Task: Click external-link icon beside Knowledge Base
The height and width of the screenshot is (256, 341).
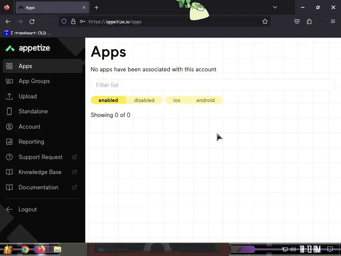Action: pyautogui.click(x=75, y=172)
